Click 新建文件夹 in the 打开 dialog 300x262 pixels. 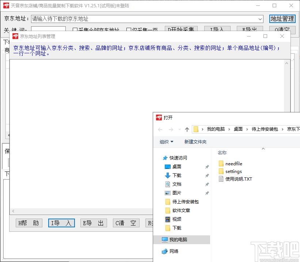pyautogui.click(x=195, y=142)
